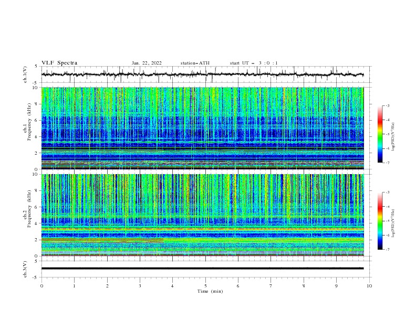Click the ch.3 flat black trace
Image resolution: width=416 pixels, height=321 pixels.
coord(202,269)
